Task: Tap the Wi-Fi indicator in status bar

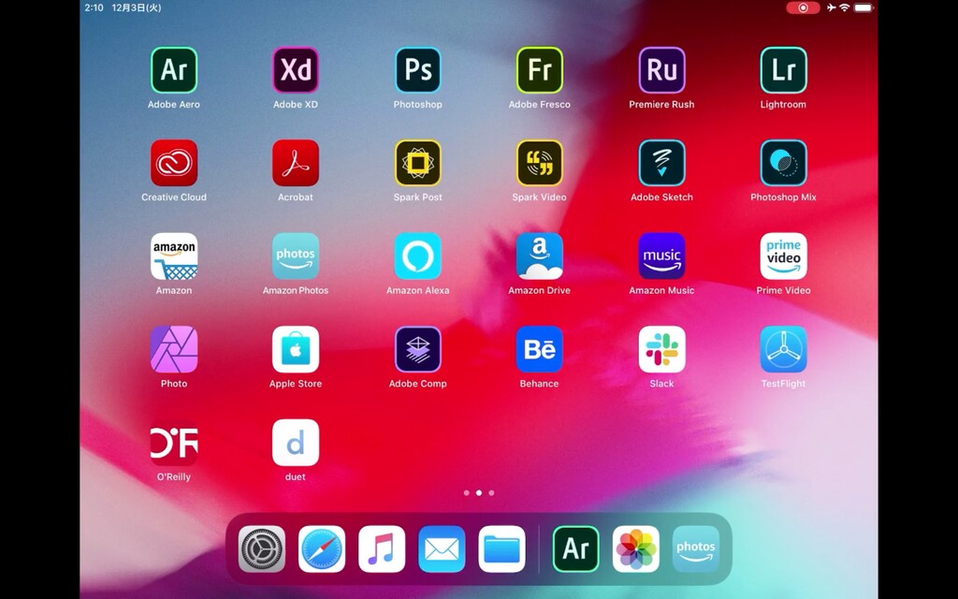Action: 845,7
